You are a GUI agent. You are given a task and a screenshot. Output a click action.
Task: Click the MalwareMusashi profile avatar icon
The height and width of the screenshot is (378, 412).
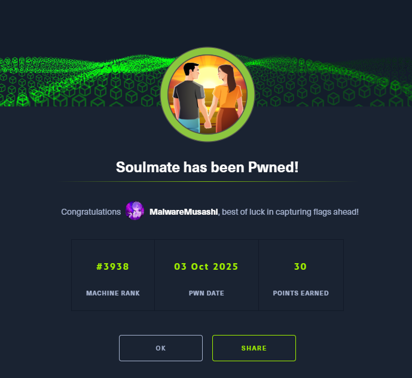pos(135,211)
